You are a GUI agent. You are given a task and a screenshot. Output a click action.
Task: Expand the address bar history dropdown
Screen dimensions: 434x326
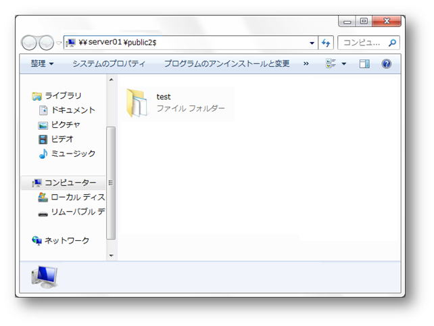tap(312, 43)
